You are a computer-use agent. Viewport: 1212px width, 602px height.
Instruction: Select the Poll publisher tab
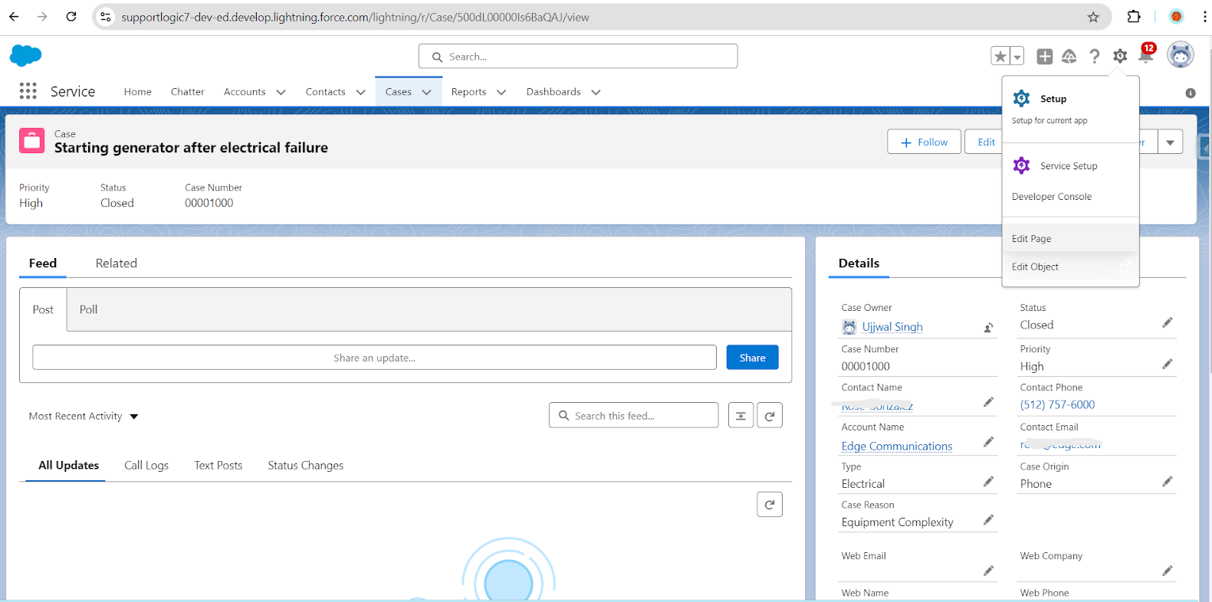point(89,309)
